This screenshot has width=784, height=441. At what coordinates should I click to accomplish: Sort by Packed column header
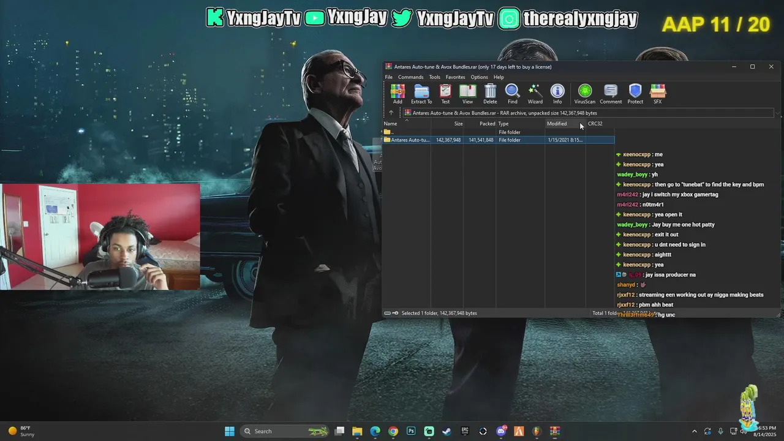[x=480, y=124]
